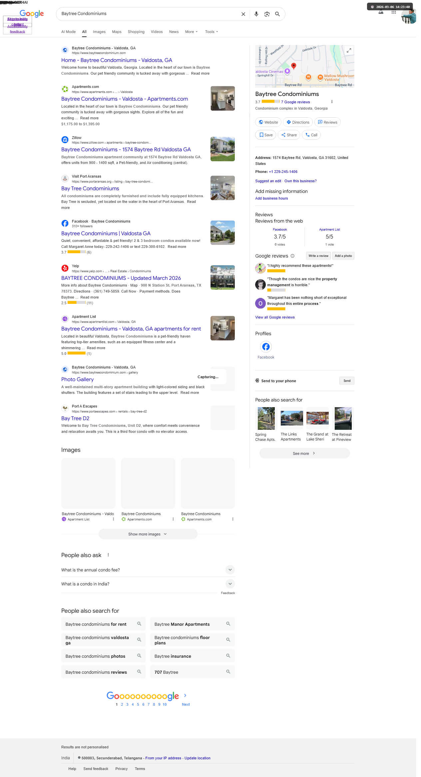Open the phone number +1 229-245-1406 link
The width and height of the screenshot is (421, 777).
click(x=283, y=172)
